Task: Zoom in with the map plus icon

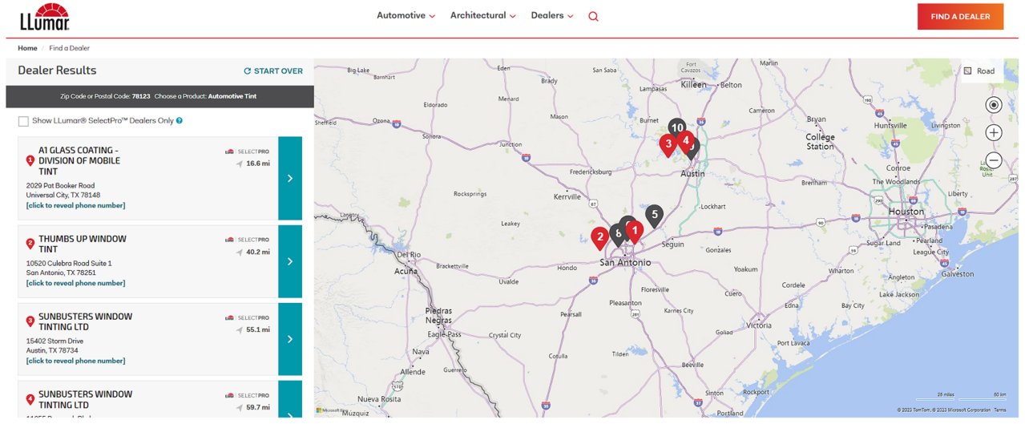Action: (x=994, y=133)
